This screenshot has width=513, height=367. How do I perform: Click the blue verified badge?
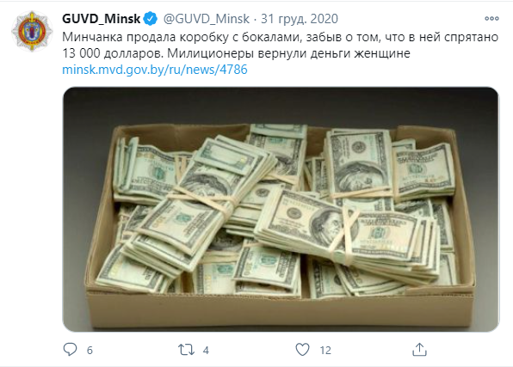151,19
